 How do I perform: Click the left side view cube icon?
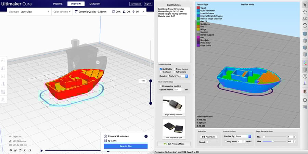click(25, 150)
